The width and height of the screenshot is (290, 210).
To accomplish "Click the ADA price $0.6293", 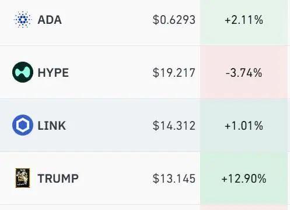I will click(174, 20).
